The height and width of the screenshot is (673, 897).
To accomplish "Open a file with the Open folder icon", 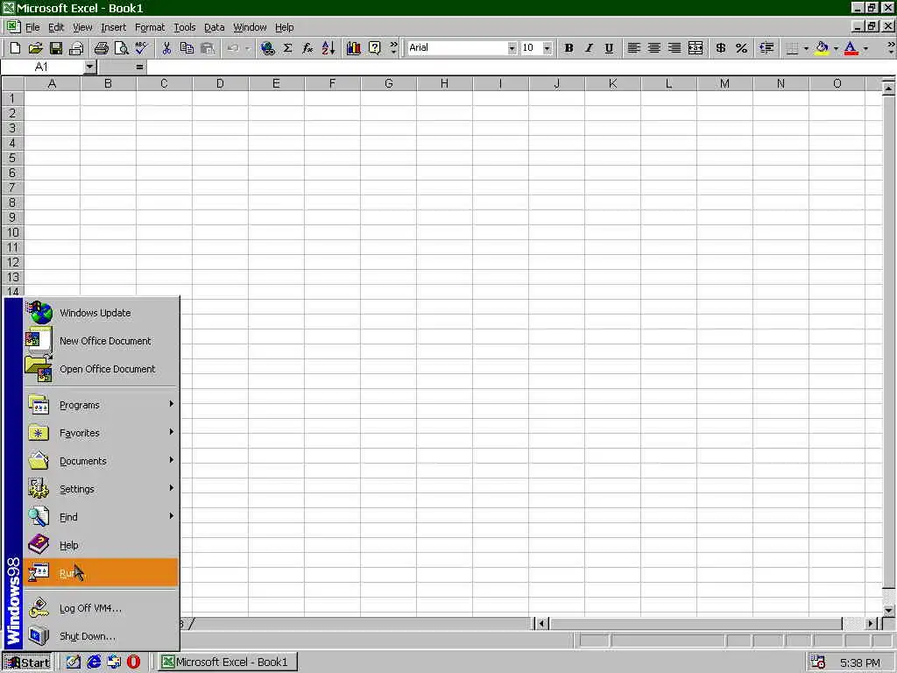I will click(x=35, y=48).
